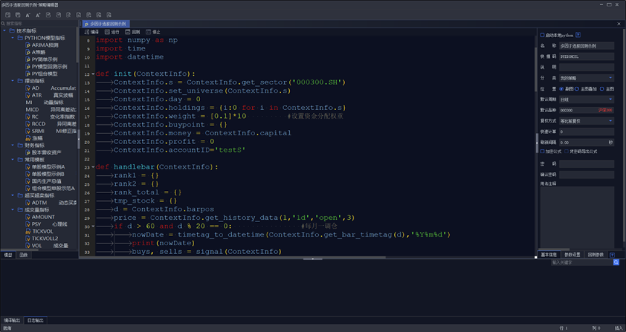The height and width of the screenshot is (332, 626).
Task: Switch to the 日志输出 tab
Action: 35,320
